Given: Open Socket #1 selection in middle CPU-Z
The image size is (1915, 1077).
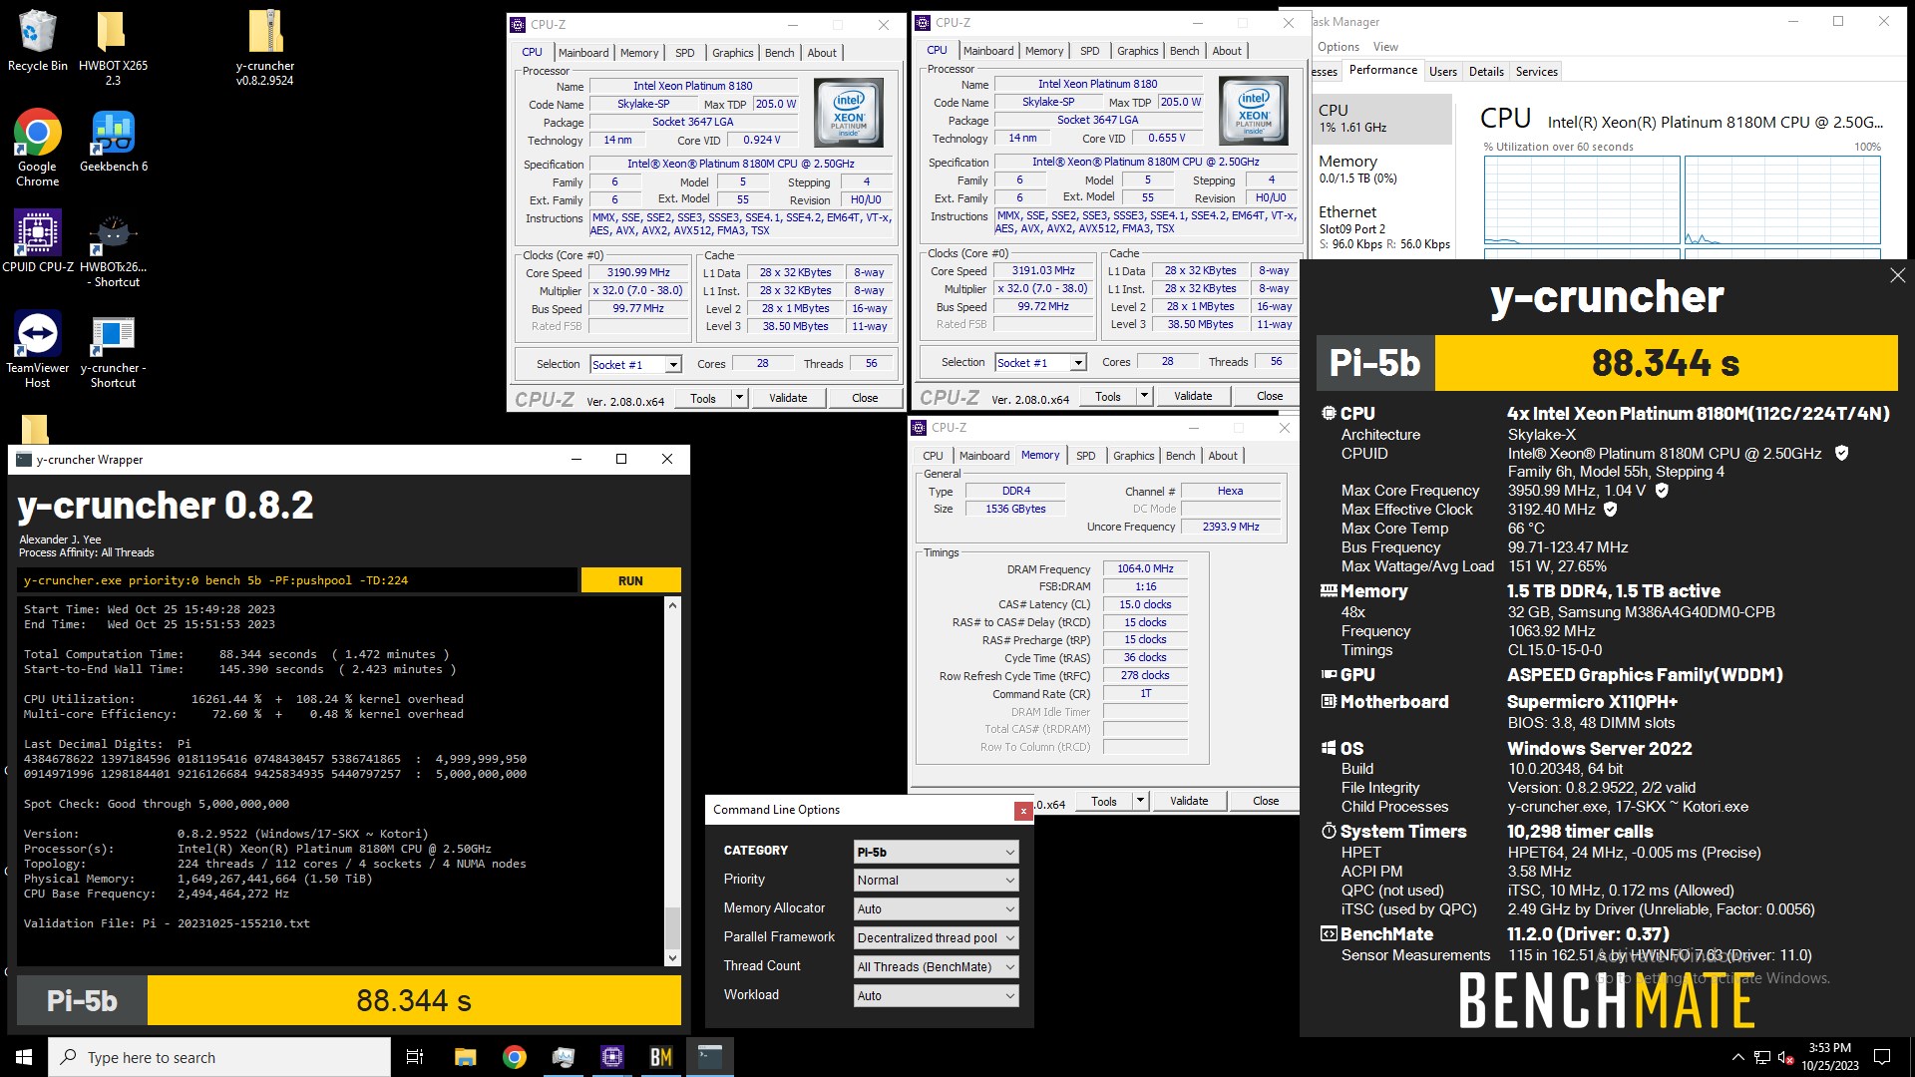Looking at the screenshot, I should tap(1040, 363).
